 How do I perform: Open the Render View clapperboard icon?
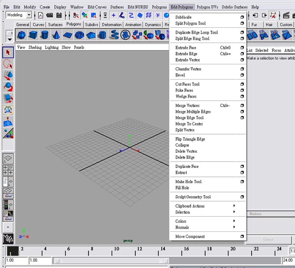[x=286, y=15]
